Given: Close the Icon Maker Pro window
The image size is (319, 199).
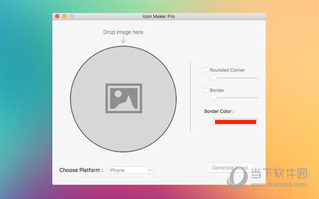Looking at the screenshot, I should pyautogui.click(x=57, y=16).
